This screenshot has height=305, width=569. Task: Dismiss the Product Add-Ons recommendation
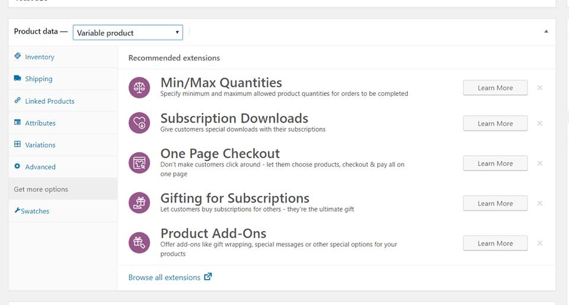539,243
